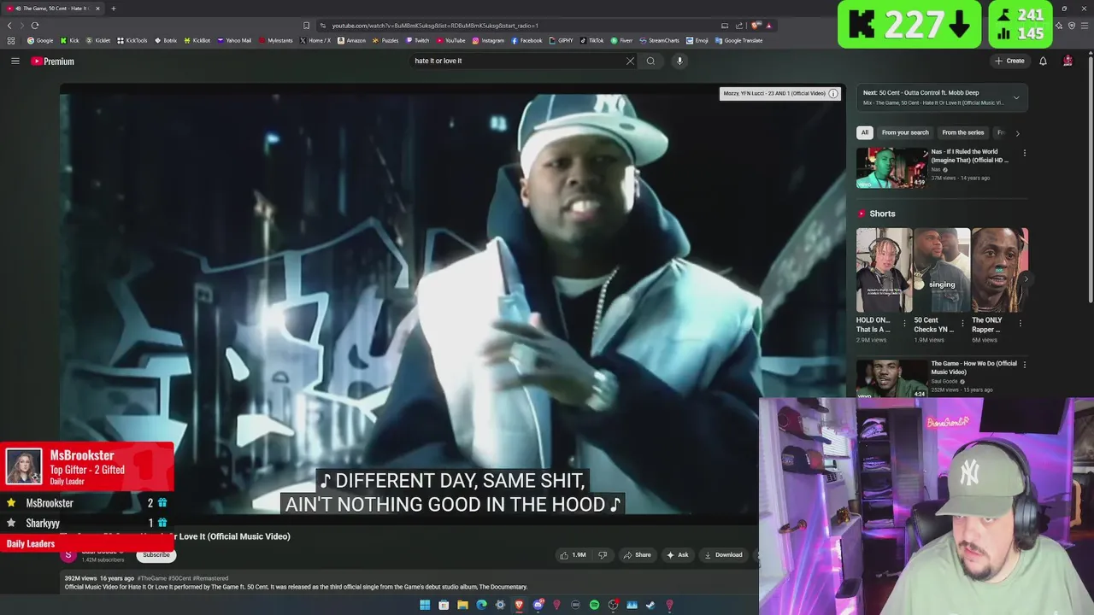Viewport: 1094px width, 615px height.
Task: Open the Home / X bookmark
Action: point(315,40)
